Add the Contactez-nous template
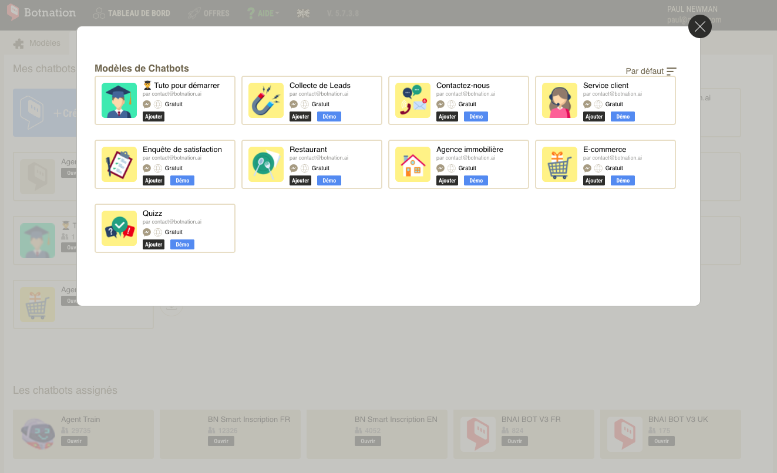Image resolution: width=777 pixels, height=473 pixels. [x=447, y=117]
